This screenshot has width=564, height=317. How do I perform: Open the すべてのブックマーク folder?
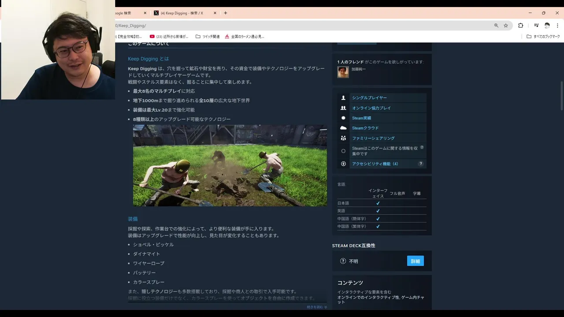543,37
